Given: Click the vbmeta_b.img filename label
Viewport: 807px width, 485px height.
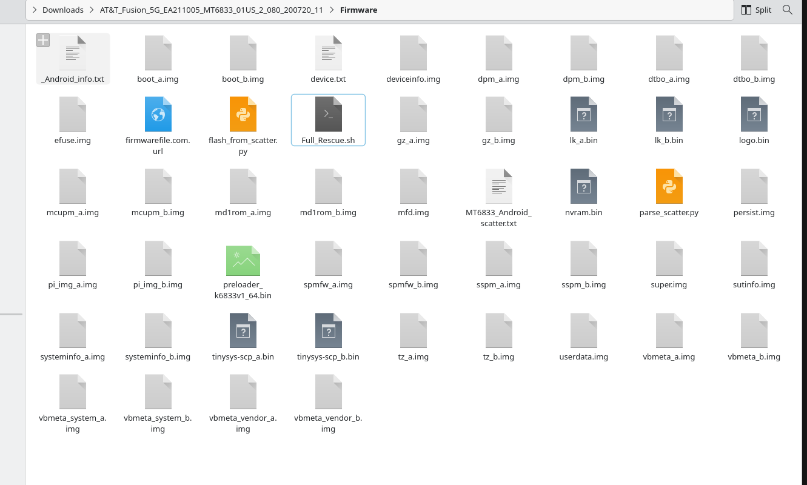Looking at the screenshot, I should pyautogui.click(x=754, y=356).
